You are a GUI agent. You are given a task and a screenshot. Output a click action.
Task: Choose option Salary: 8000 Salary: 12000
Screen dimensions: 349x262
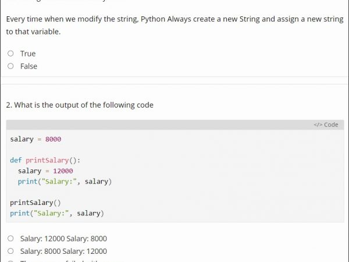click(10, 252)
